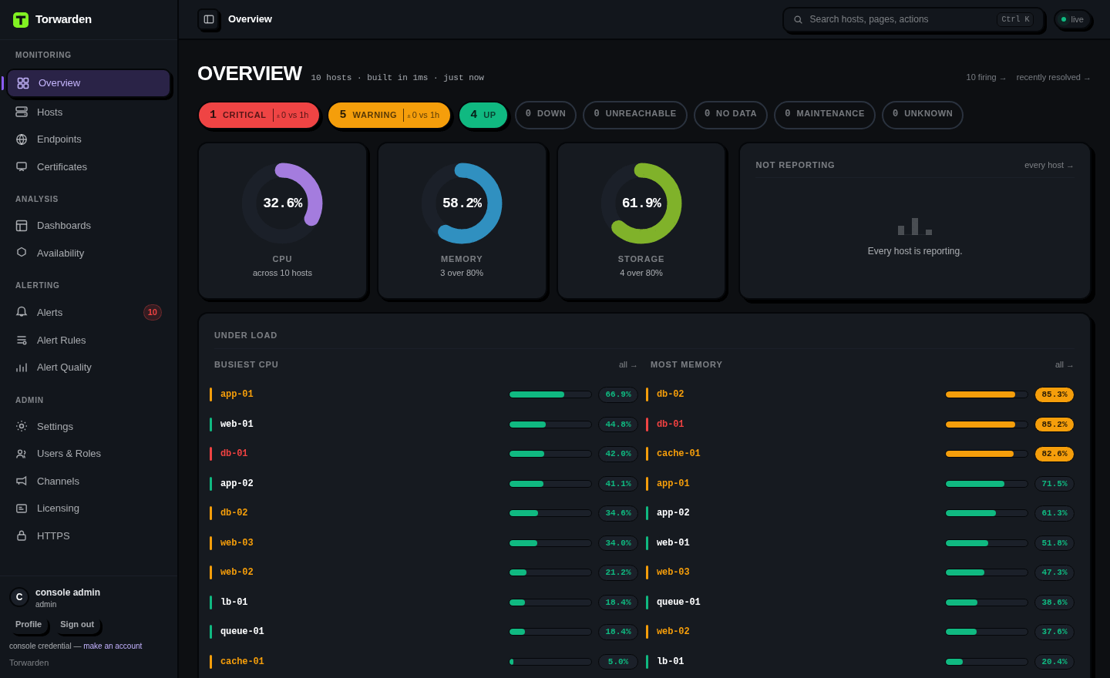Choose the 0 Unknown status pill

923,115
